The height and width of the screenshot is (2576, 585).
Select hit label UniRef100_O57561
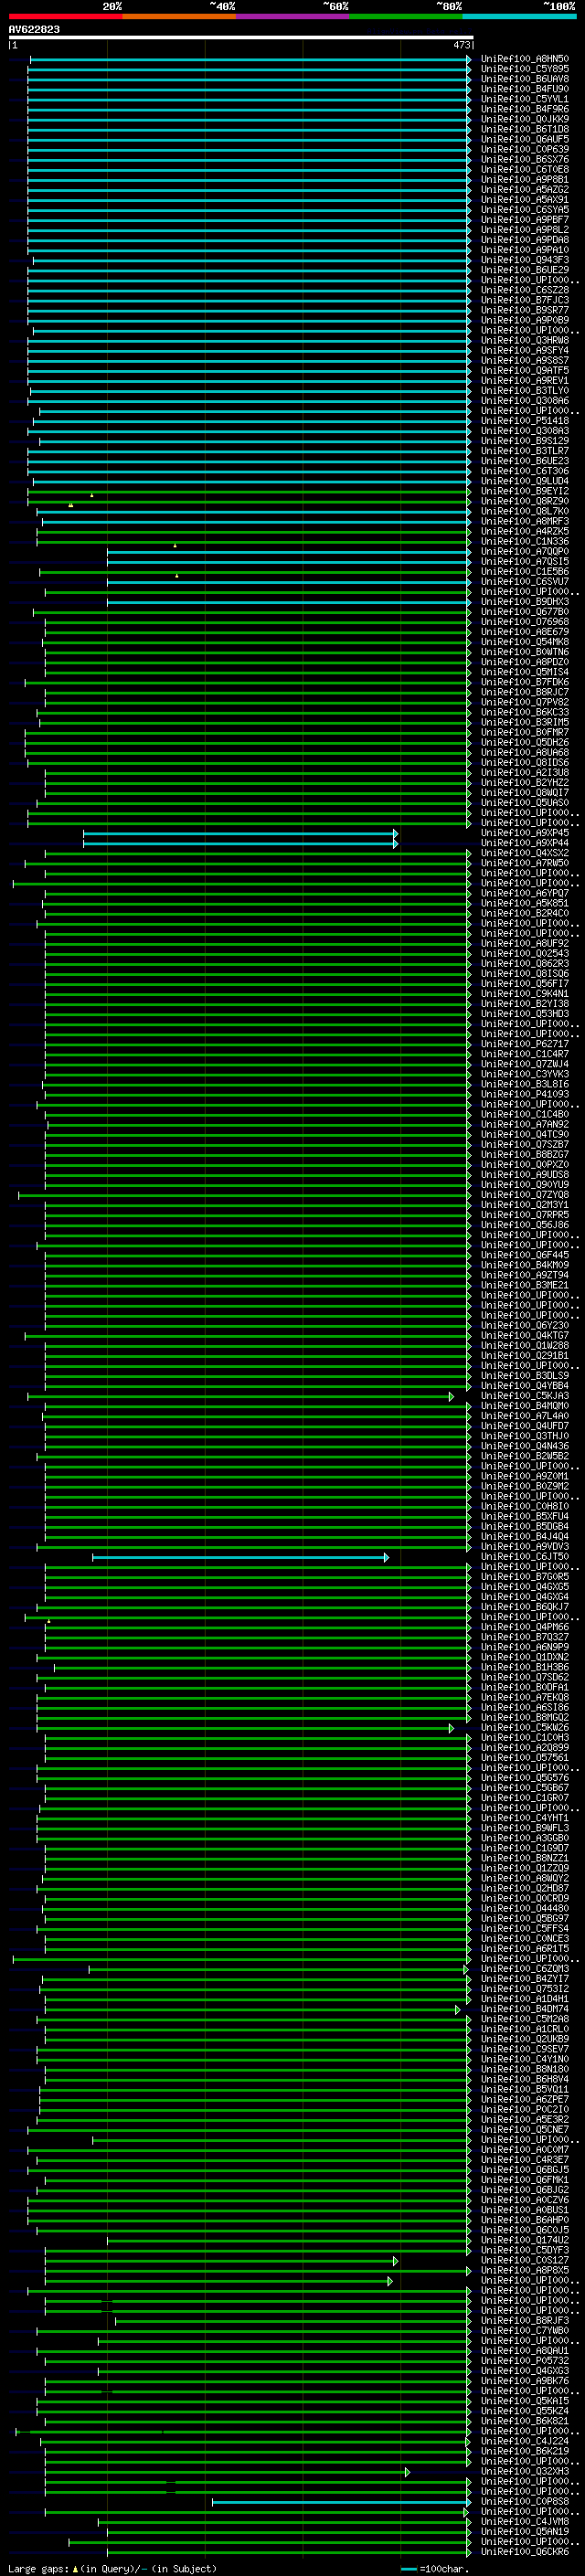pyautogui.click(x=524, y=1758)
